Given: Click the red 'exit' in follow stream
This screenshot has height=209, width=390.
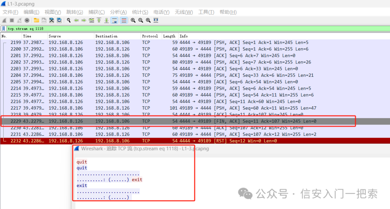Looking at the screenshot, I should click(137, 179).
